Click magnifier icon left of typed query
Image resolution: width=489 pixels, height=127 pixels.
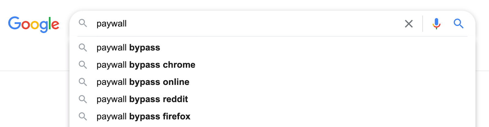point(83,23)
